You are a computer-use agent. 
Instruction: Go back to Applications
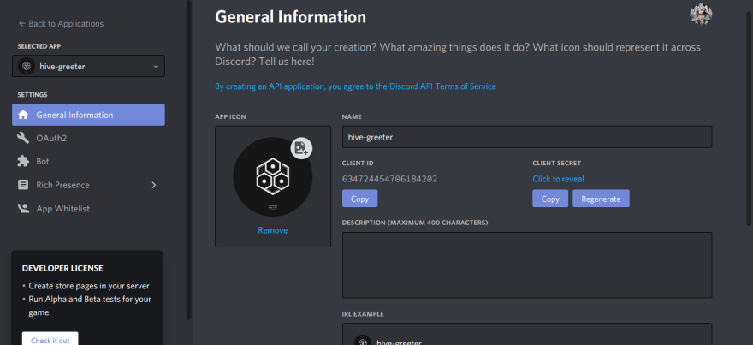(61, 24)
